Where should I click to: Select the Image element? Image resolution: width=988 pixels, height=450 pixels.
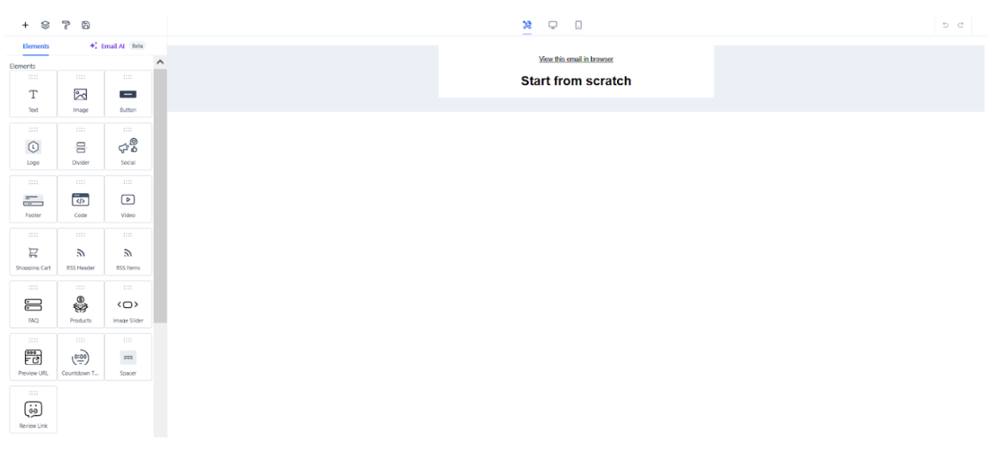coord(80,96)
